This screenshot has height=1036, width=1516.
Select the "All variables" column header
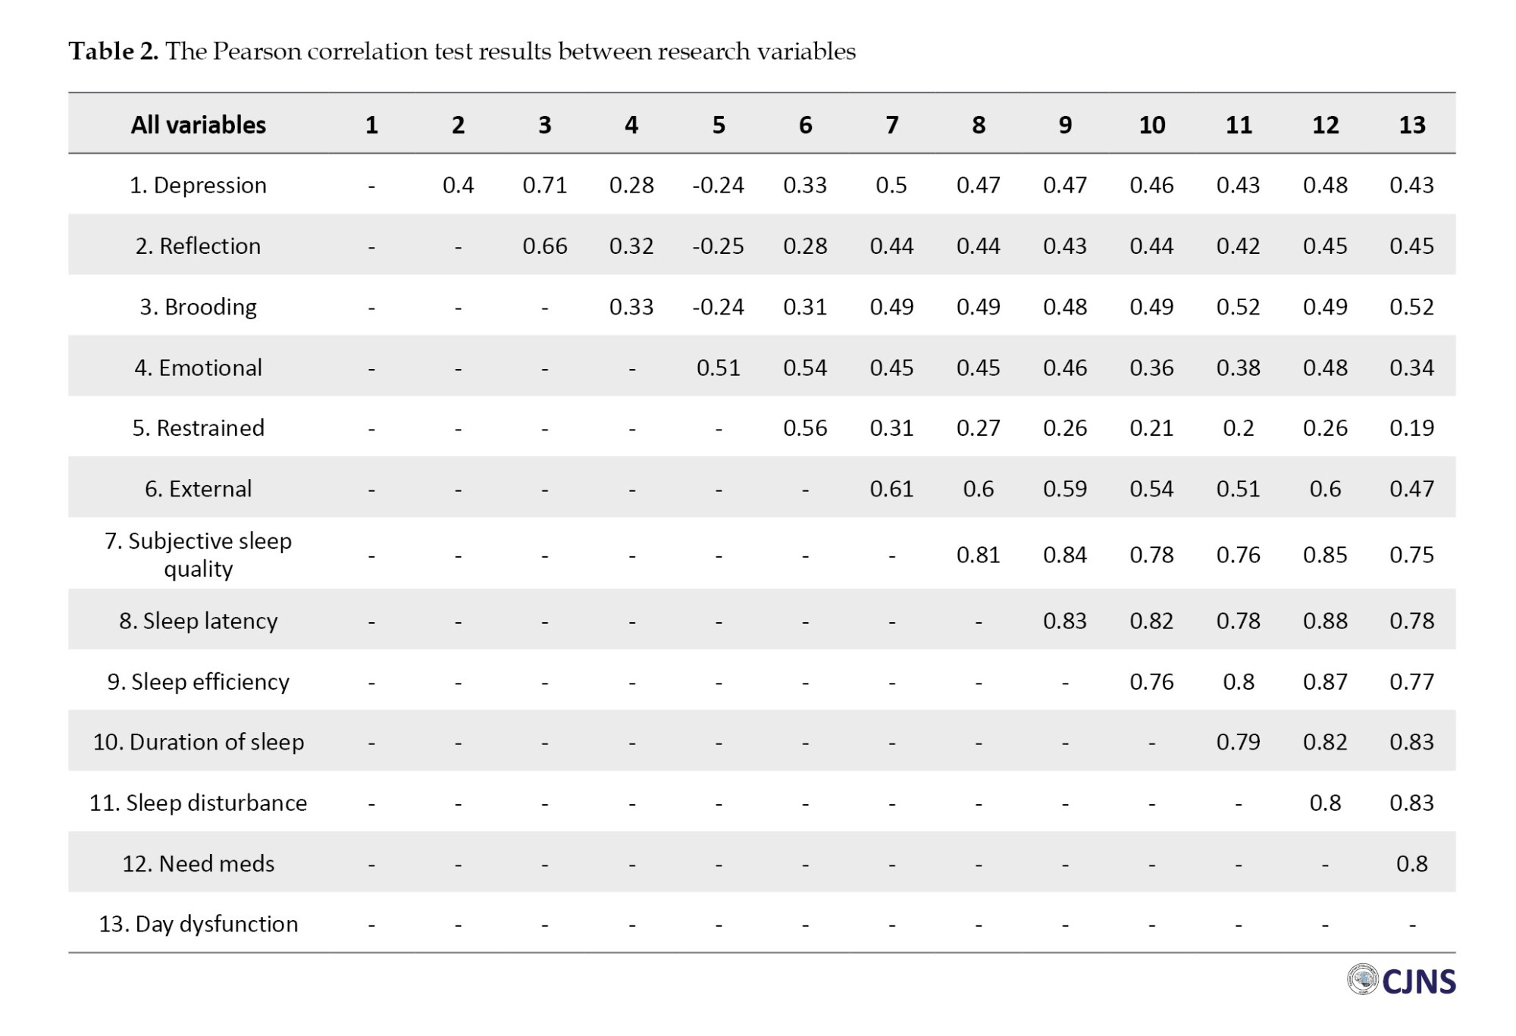[x=198, y=124]
